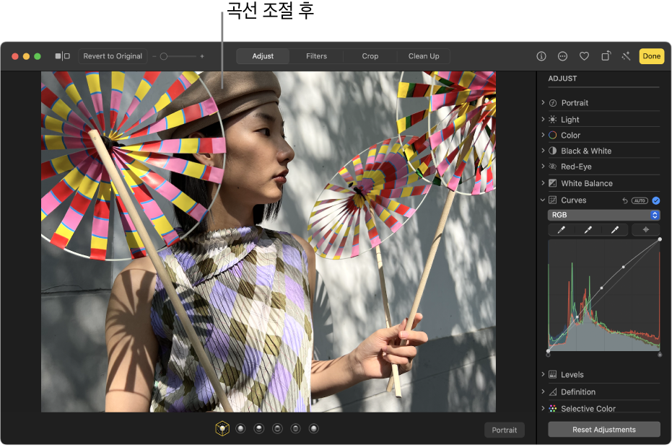Click the Info icon in toolbar

click(541, 56)
